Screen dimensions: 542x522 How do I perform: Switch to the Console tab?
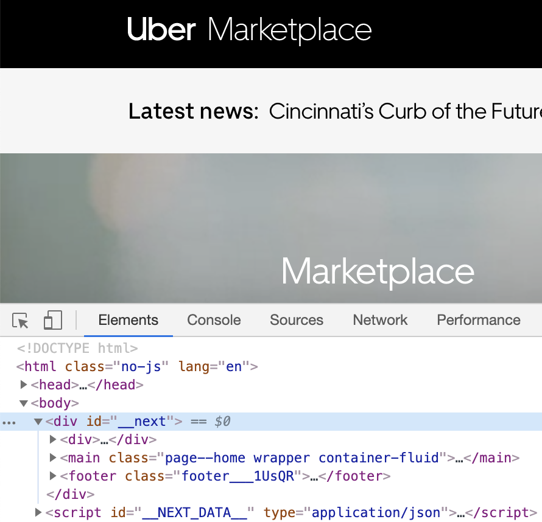point(214,320)
